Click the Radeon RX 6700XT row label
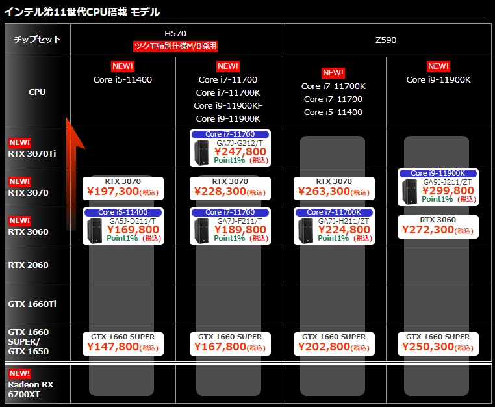The height and width of the screenshot is (407, 495). tap(31, 389)
